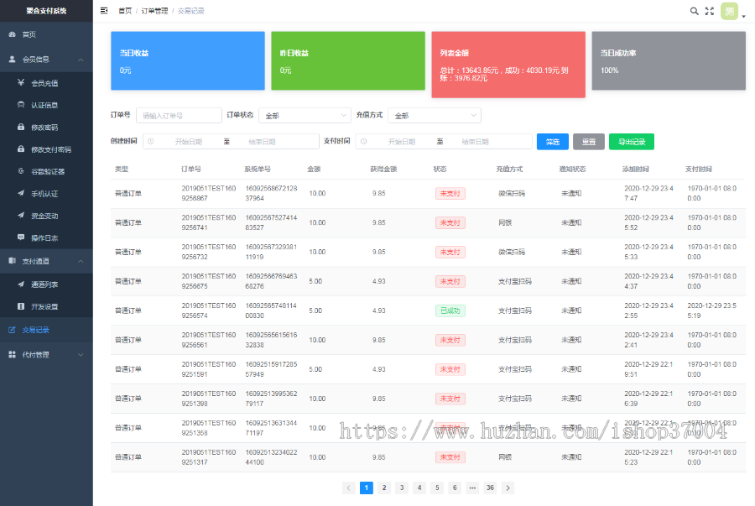Viewport: 755px width, 506px height.
Task: Open 会员充值 yen icon menu item
Action: click(x=44, y=83)
